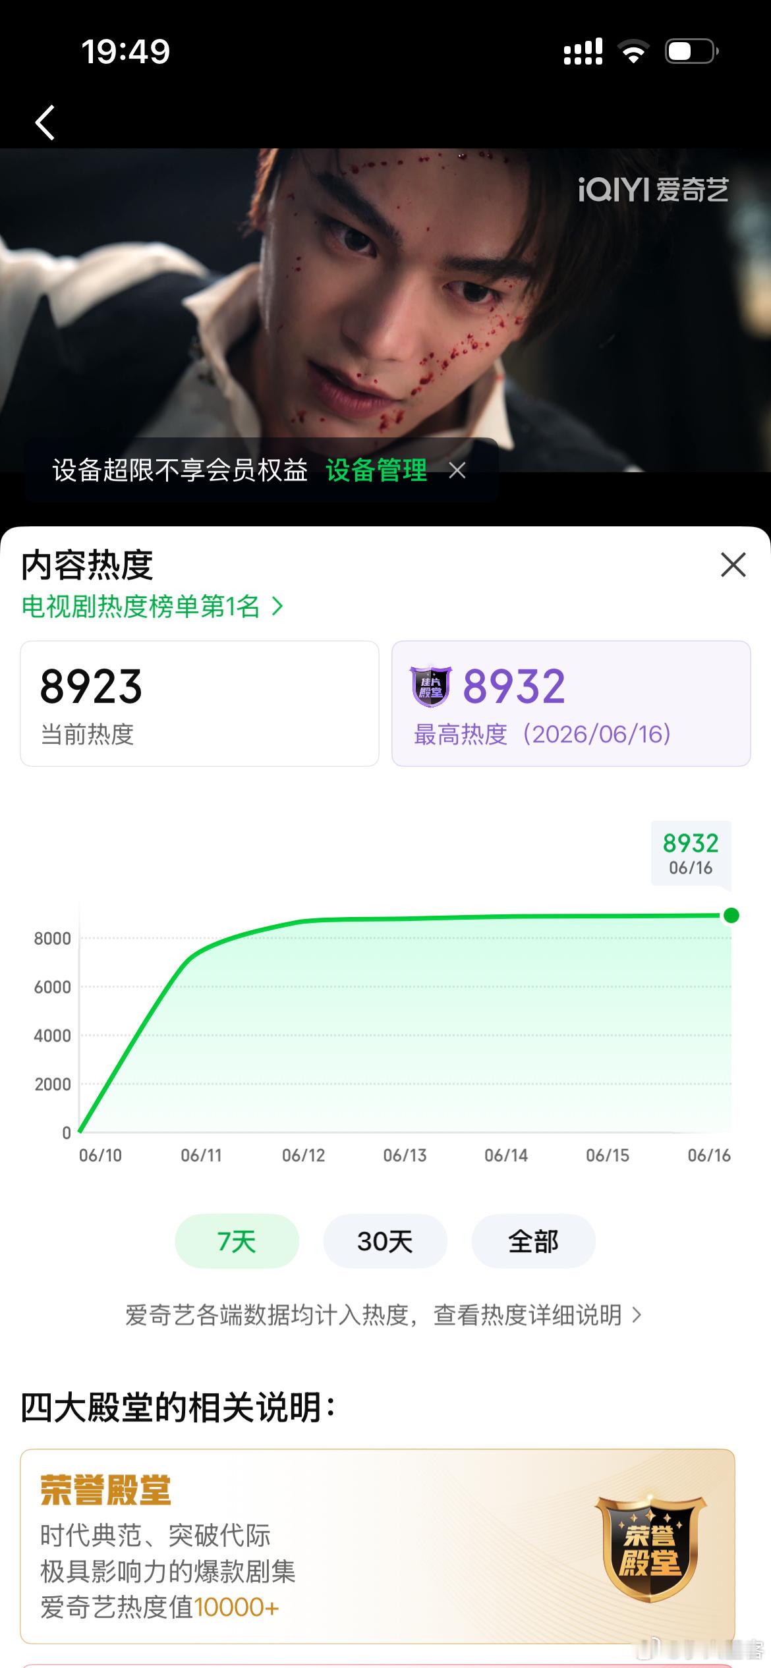Tap the cellular signal icon
Screen dimensions: 771x1668
coord(583,51)
